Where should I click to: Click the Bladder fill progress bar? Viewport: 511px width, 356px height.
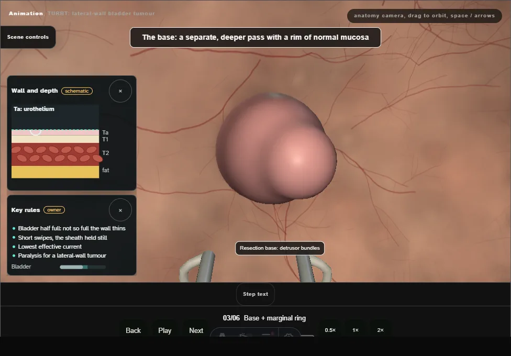[x=83, y=267]
